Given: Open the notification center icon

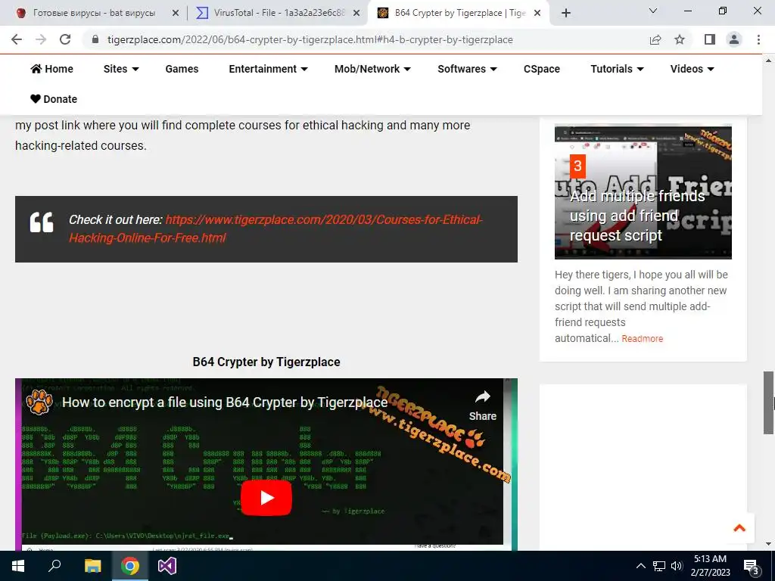Looking at the screenshot, I should (752, 566).
